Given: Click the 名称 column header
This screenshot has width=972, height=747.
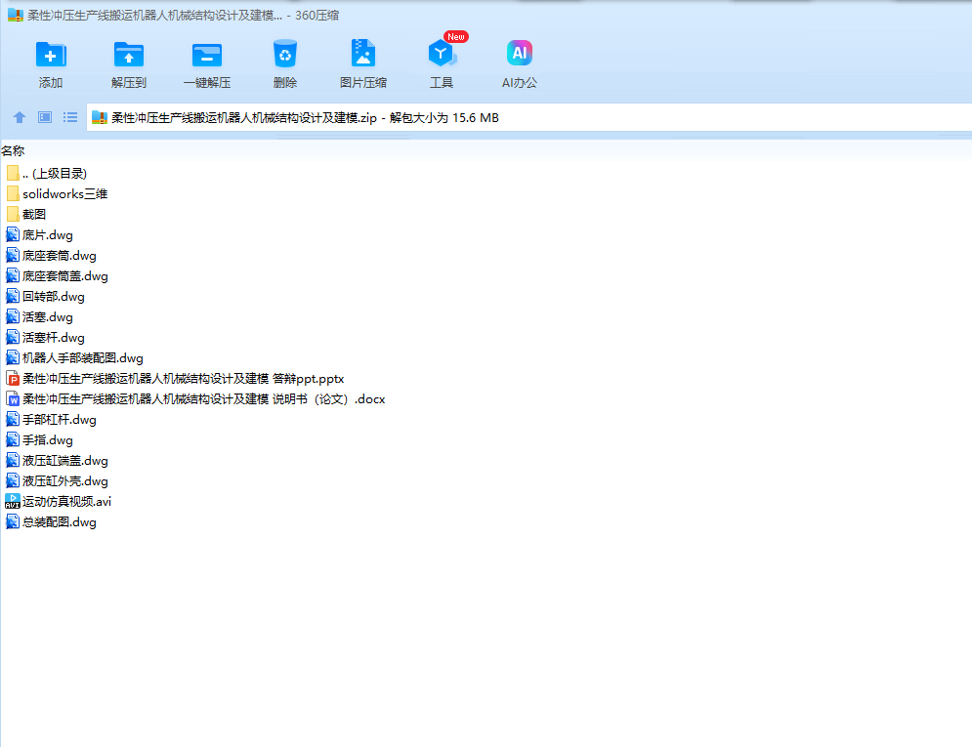Looking at the screenshot, I should pos(13,150).
